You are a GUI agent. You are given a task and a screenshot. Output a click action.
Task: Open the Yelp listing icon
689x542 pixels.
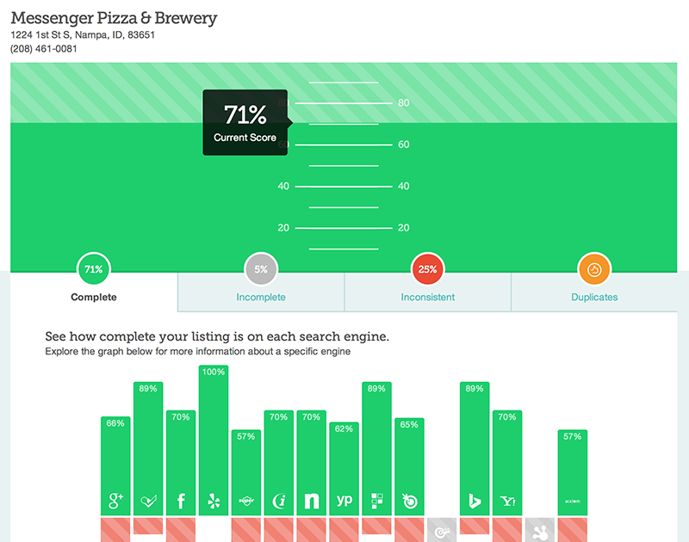tap(214, 501)
